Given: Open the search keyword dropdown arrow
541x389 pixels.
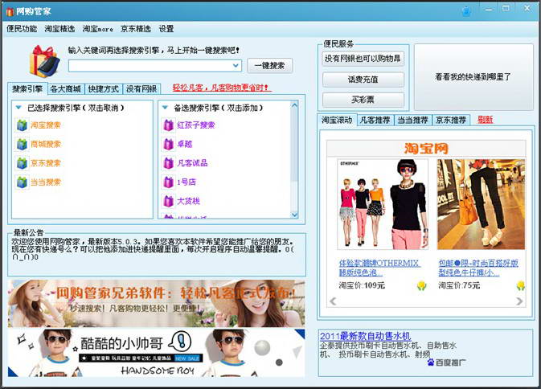Looking at the screenshot, I should click(236, 65).
